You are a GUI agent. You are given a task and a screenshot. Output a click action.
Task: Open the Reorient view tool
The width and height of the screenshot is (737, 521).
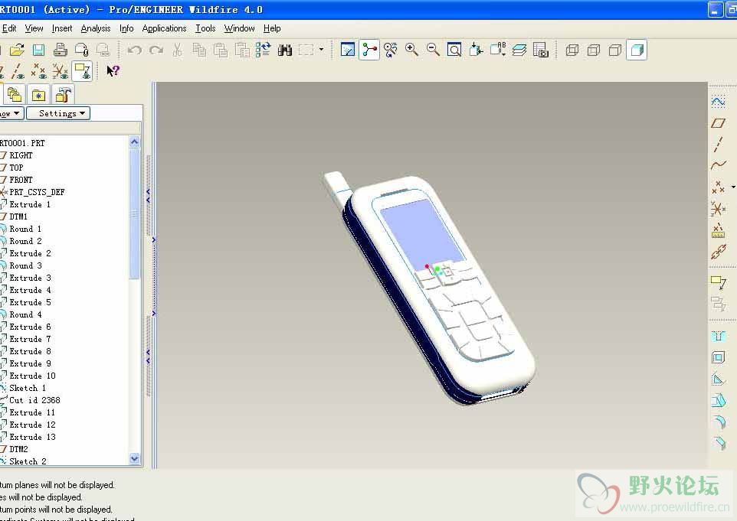(390, 50)
